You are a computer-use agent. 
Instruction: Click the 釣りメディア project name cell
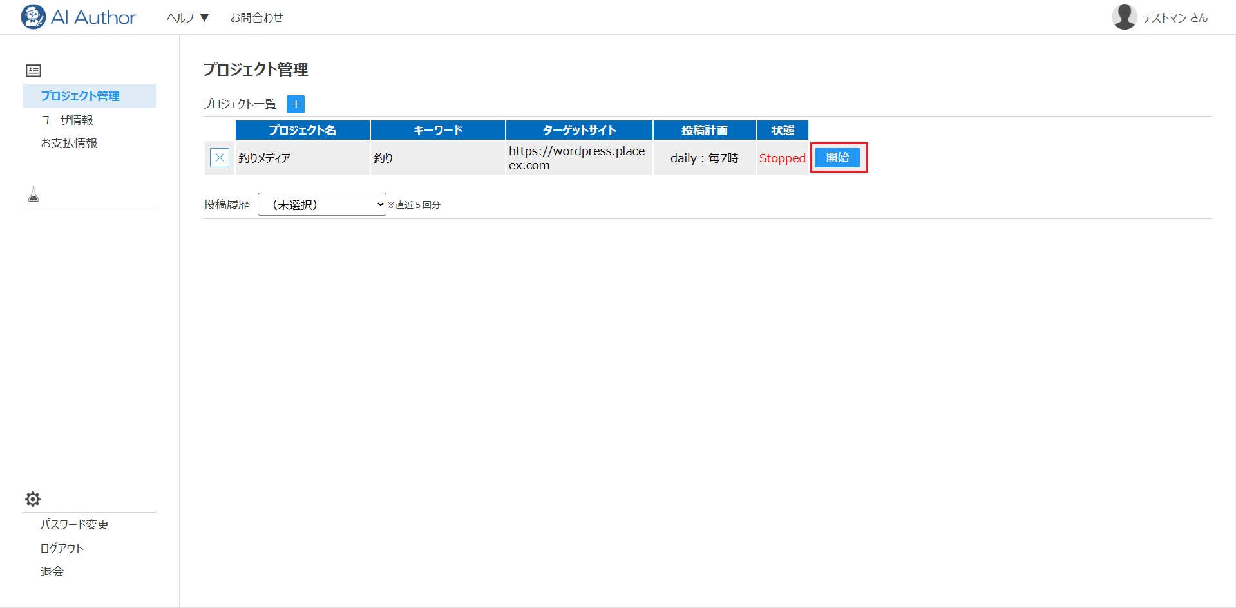tap(302, 158)
